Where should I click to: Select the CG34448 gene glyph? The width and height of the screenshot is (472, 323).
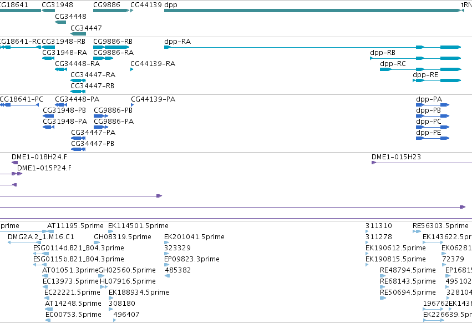[x=60, y=22]
